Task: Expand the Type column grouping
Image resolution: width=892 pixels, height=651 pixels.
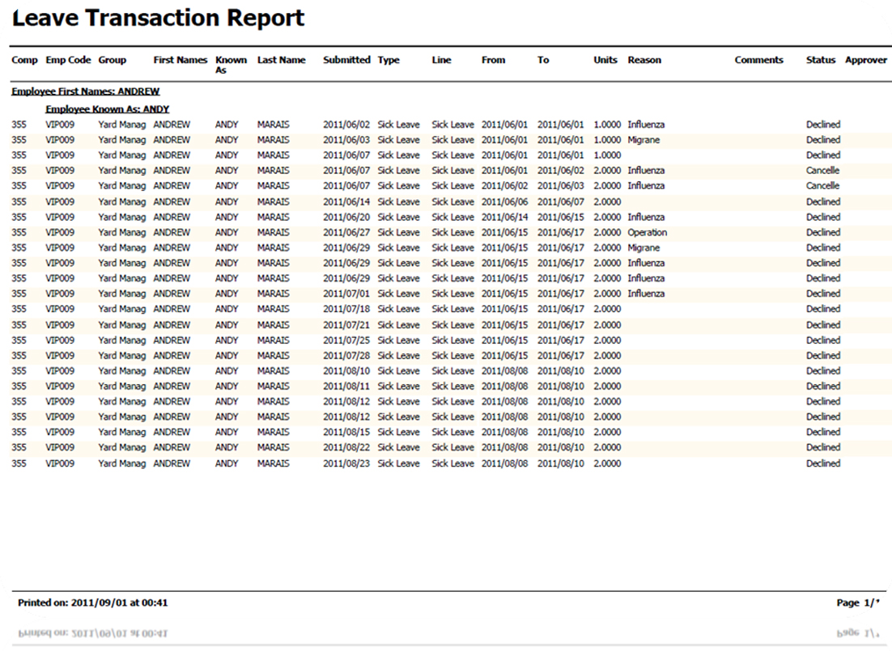Action: click(388, 60)
